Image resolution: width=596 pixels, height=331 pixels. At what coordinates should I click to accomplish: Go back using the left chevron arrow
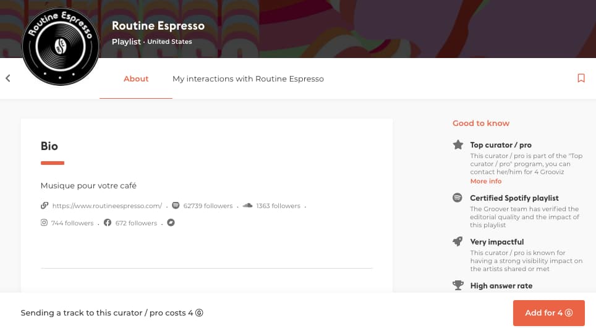(7, 78)
